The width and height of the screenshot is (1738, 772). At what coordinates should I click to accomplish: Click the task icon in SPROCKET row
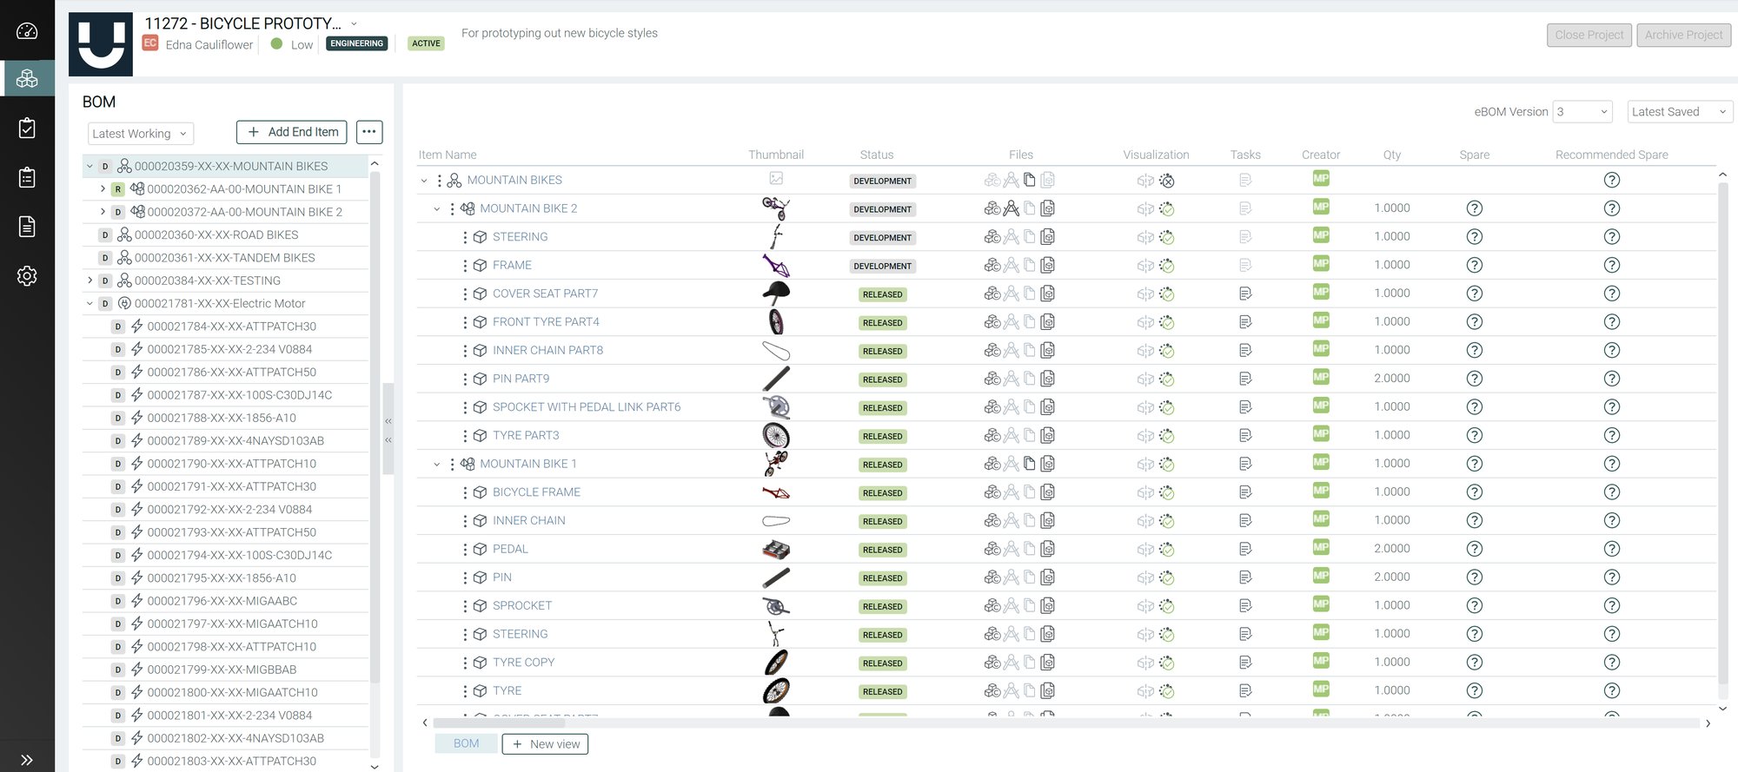pos(1245,605)
